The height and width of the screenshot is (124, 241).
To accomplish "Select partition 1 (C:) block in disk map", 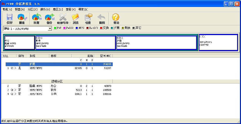I will [218, 42].
